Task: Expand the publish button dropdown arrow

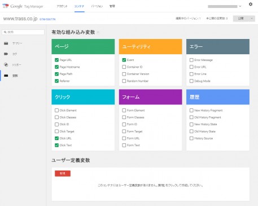Action: click(252, 19)
